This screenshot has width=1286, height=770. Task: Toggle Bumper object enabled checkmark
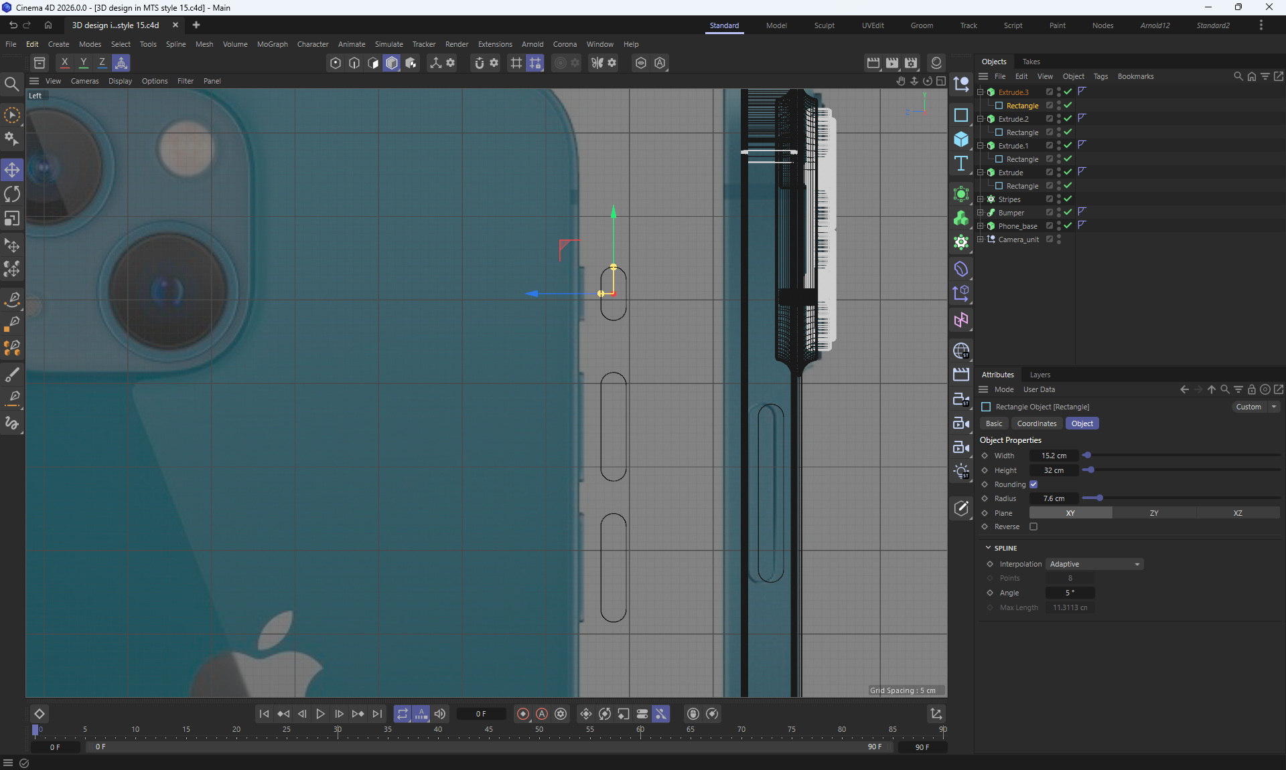tap(1068, 213)
